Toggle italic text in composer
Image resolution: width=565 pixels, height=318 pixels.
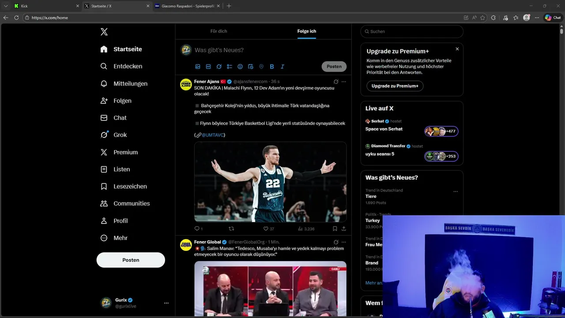click(282, 67)
